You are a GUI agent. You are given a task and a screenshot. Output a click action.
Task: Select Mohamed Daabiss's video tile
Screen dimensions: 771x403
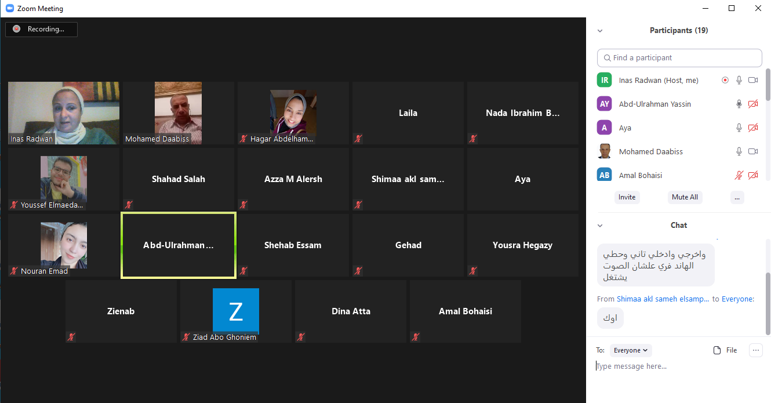pos(179,113)
